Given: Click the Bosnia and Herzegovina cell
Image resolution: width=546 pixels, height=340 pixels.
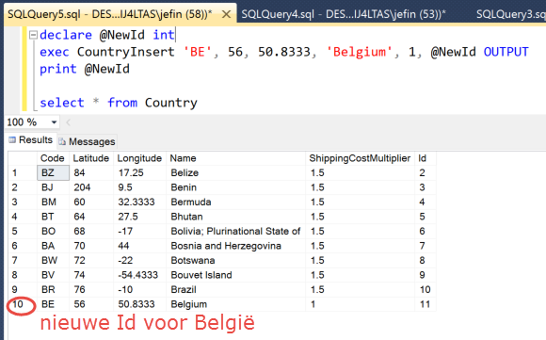Looking at the screenshot, I should (x=235, y=246).
